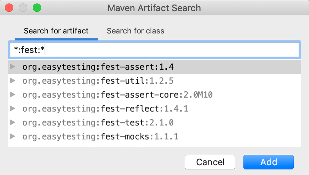Viewport: 309px width, 175px height.
Task: Expand the fest-assert:1.4 artifact row
Action: point(13,67)
